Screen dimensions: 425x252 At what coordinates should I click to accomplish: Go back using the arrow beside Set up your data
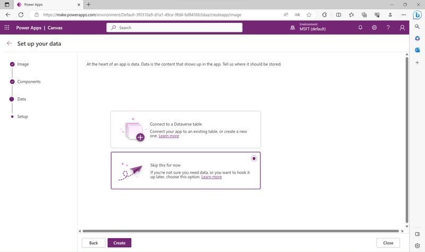click(10, 44)
